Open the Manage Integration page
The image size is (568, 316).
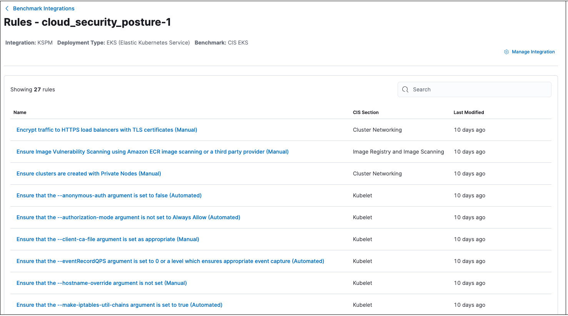534,51
